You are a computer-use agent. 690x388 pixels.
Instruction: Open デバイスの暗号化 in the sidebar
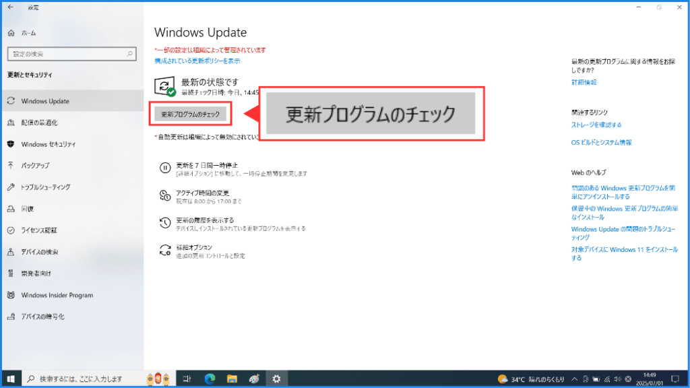73,317
